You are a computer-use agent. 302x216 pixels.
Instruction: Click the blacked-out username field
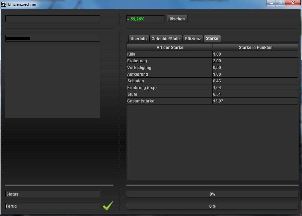pyautogui.click(x=53, y=39)
